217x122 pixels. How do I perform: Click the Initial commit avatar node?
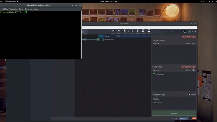coord(98,39)
